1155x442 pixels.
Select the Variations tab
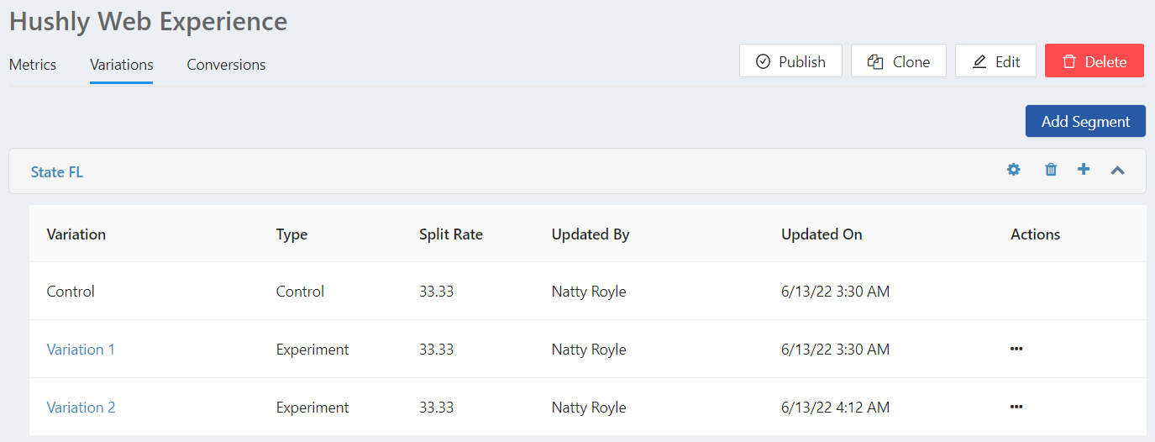(122, 64)
